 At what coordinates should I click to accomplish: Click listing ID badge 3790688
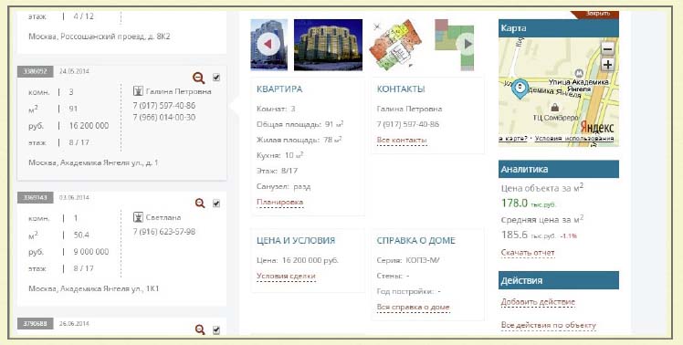(36, 324)
